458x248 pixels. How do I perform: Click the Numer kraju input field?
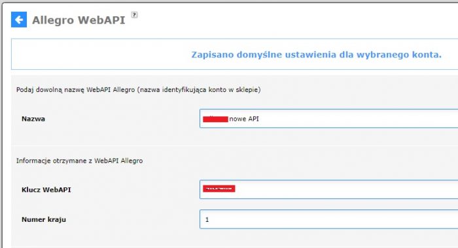pyautogui.click(x=328, y=219)
